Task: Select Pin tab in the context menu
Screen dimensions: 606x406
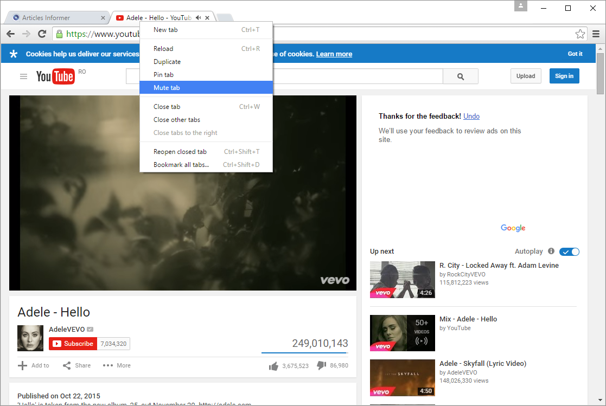Action: [206, 75]
